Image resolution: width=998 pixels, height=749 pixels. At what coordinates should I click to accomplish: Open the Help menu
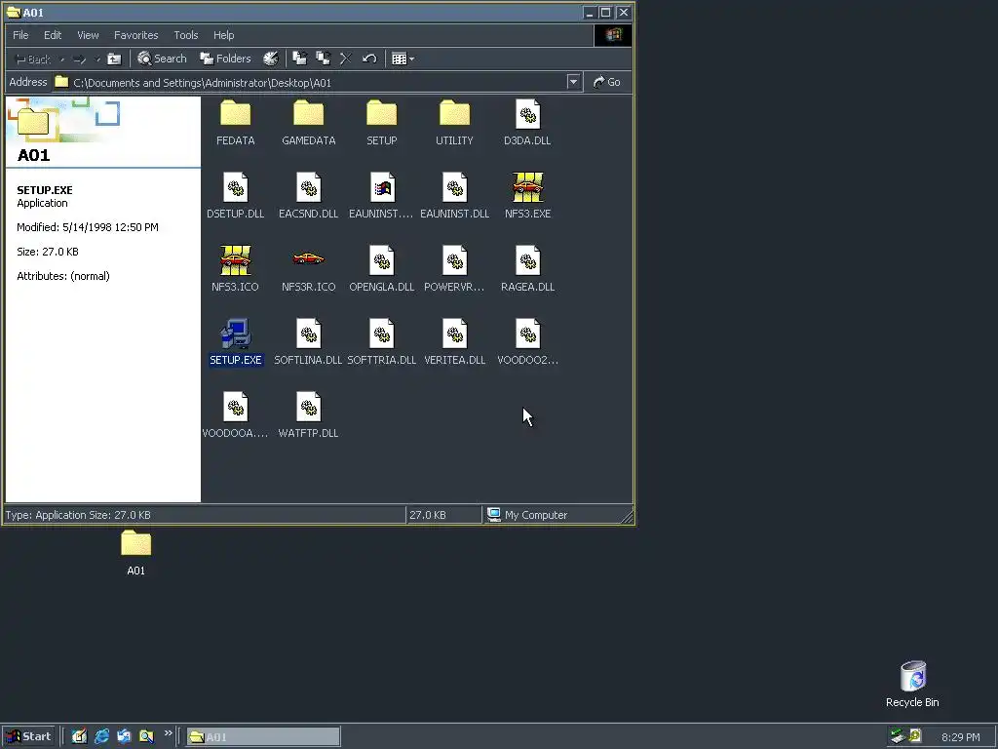click(223, 35)
